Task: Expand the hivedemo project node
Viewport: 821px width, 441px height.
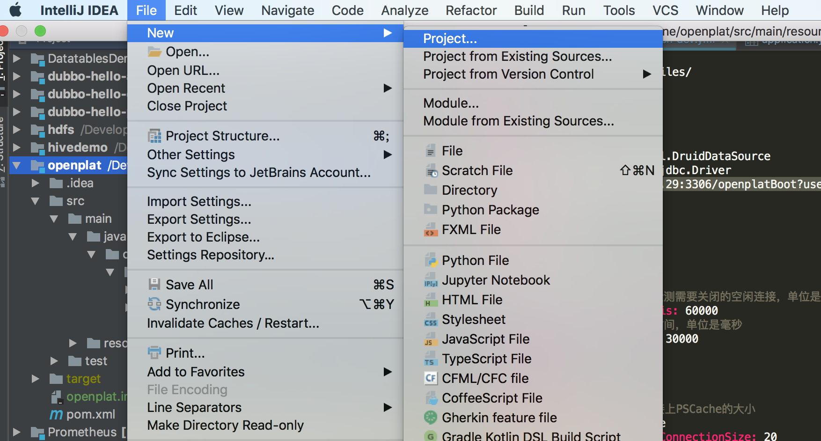Action: tap(17, 147)
